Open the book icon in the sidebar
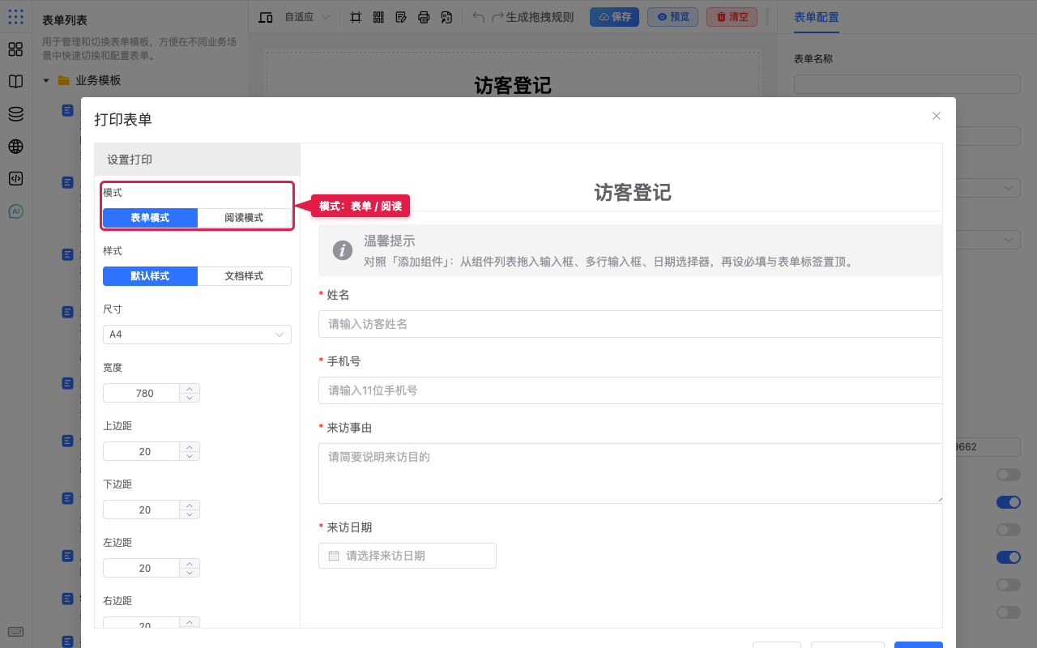 click(x=15, y=82)
